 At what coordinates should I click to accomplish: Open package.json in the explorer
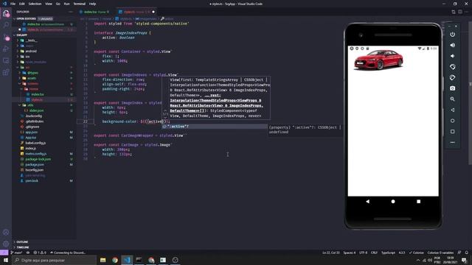point(35,165)
